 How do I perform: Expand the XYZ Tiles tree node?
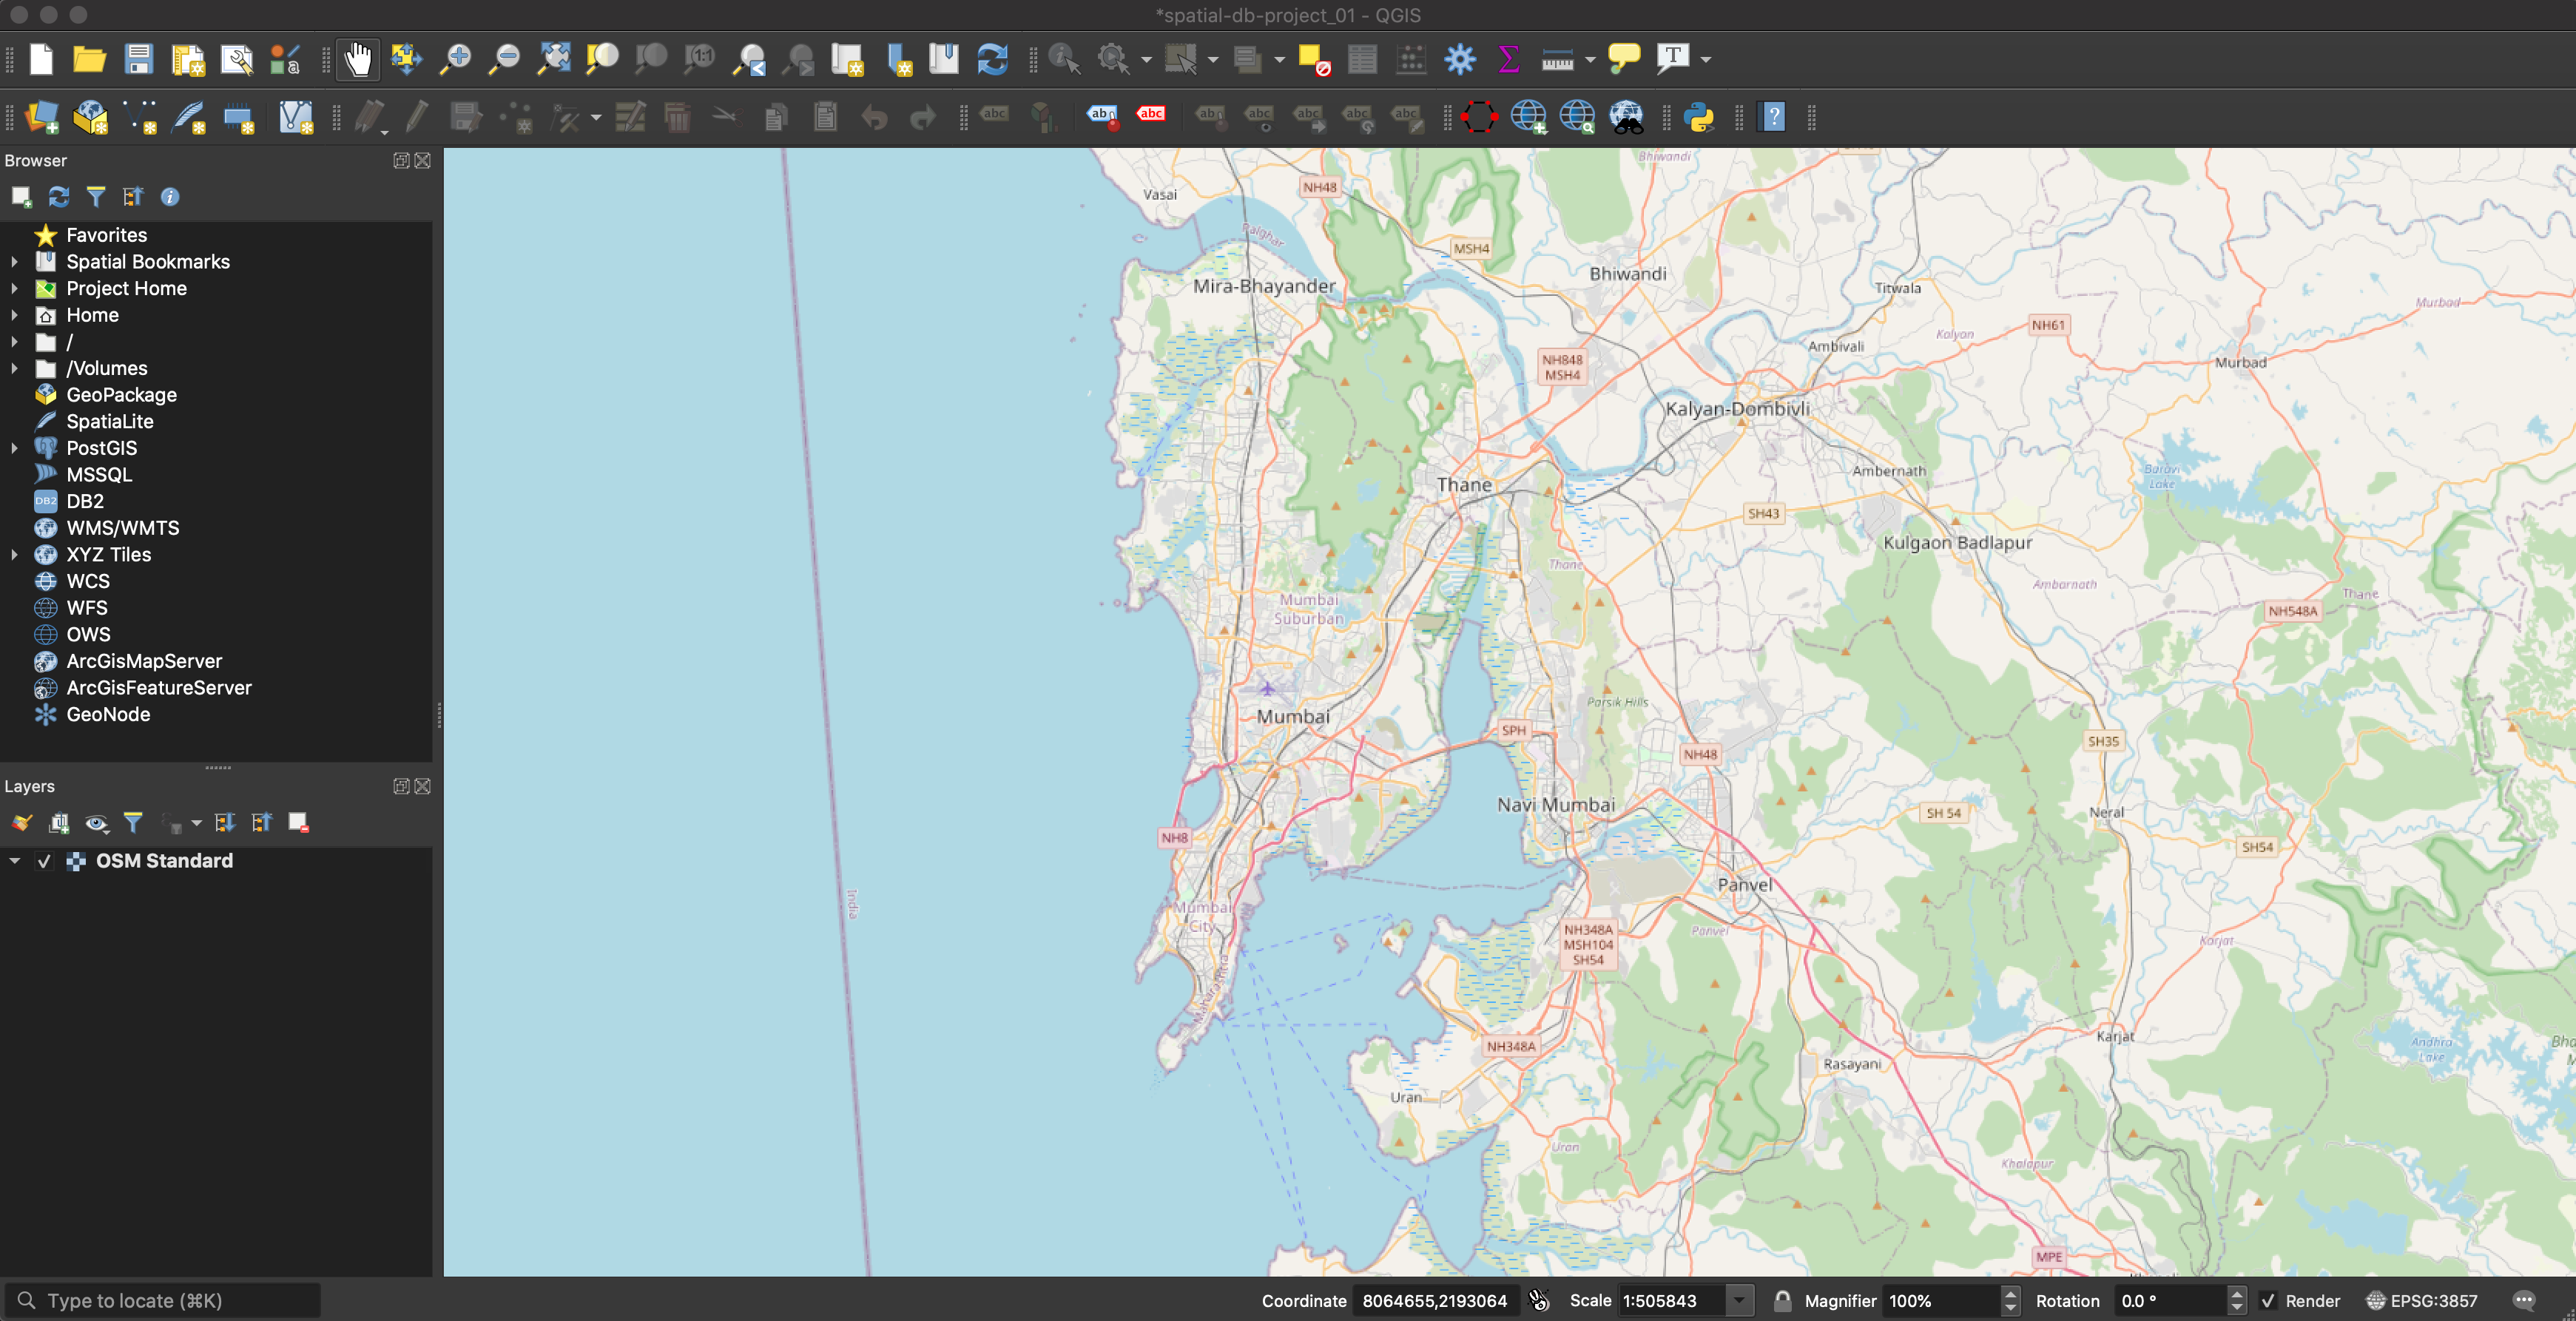click(x=14, y=554)
